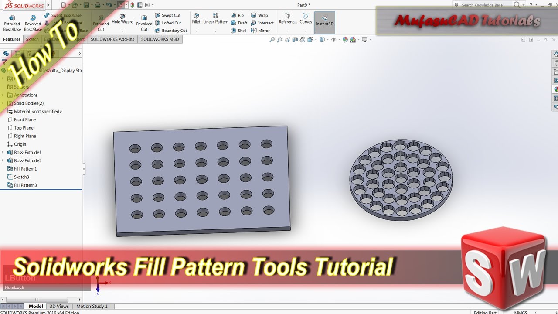Open dropdown arrow under Fillet
558x314 pixels.
point(196,31)
